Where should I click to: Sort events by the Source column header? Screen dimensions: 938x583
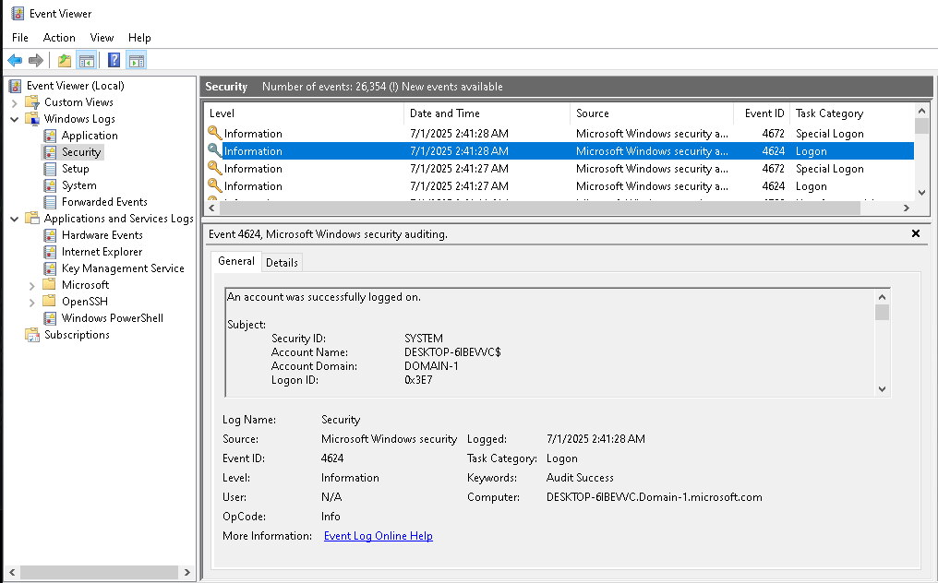(x=652, y=113)
